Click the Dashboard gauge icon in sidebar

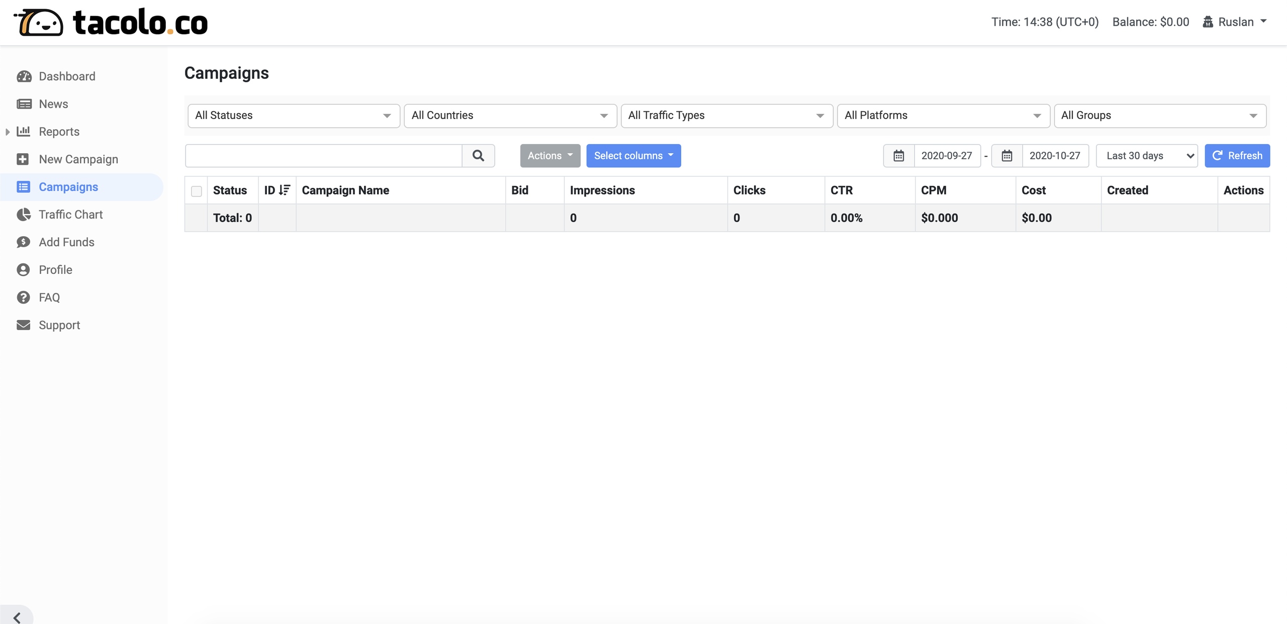tap(24, 76)
